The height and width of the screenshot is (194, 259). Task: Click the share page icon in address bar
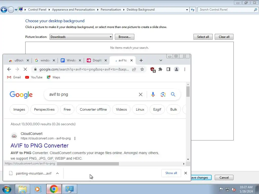click(x=134, y=69)
